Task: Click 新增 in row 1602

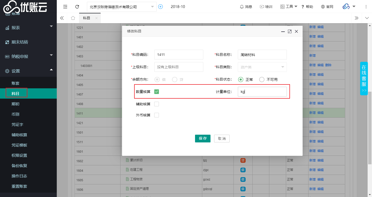Action: [x=312, y=160]
